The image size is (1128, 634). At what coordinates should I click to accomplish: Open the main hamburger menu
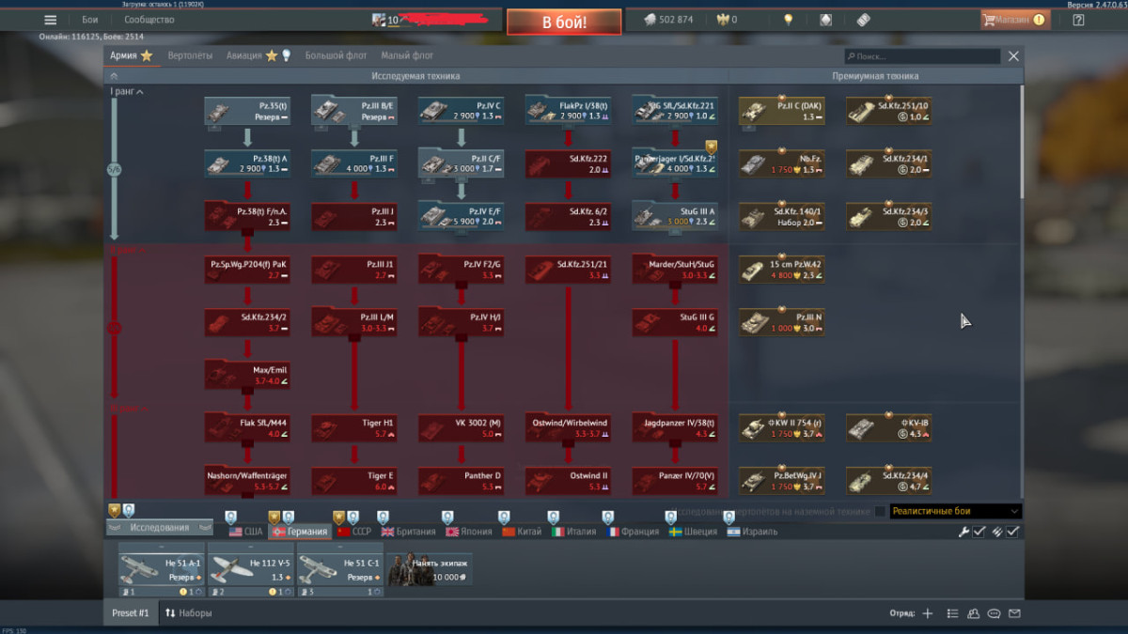(x=51, y=20)
